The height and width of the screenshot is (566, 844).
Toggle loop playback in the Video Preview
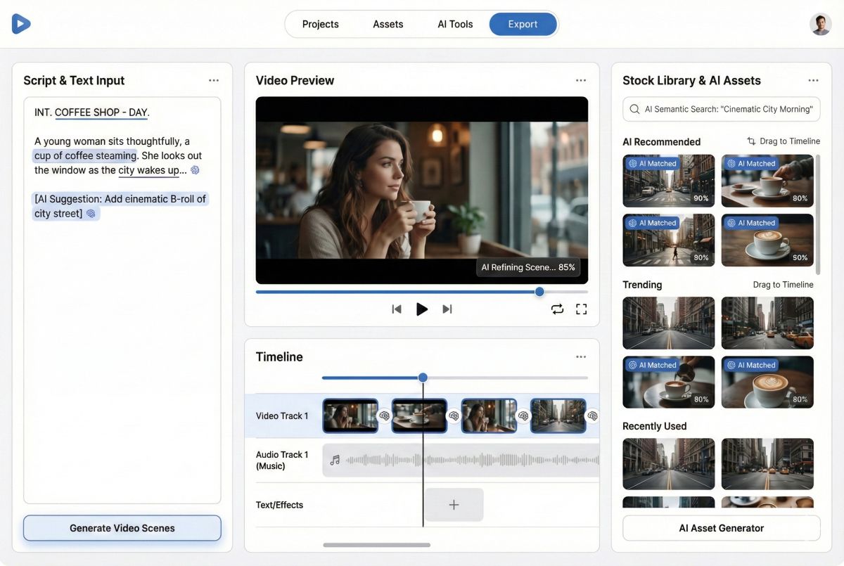pos(557,309)
